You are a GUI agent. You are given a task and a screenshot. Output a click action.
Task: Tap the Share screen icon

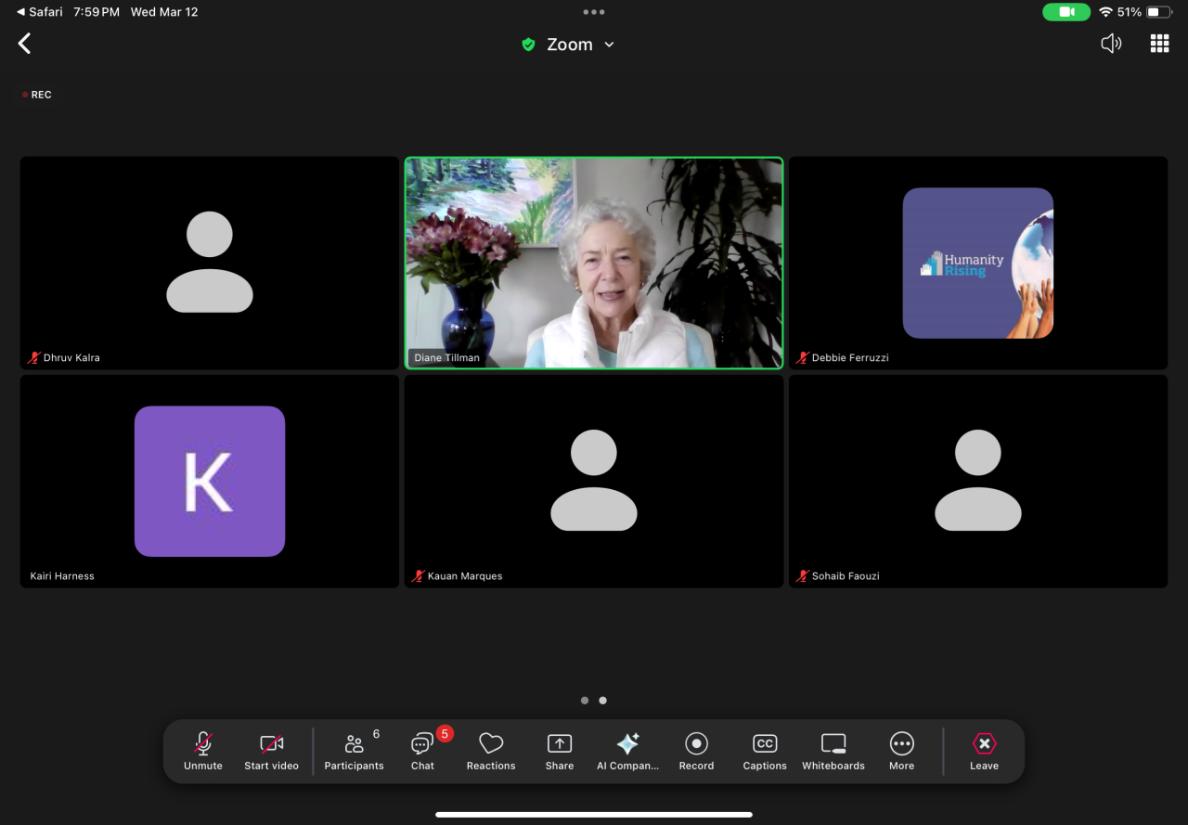560,750
